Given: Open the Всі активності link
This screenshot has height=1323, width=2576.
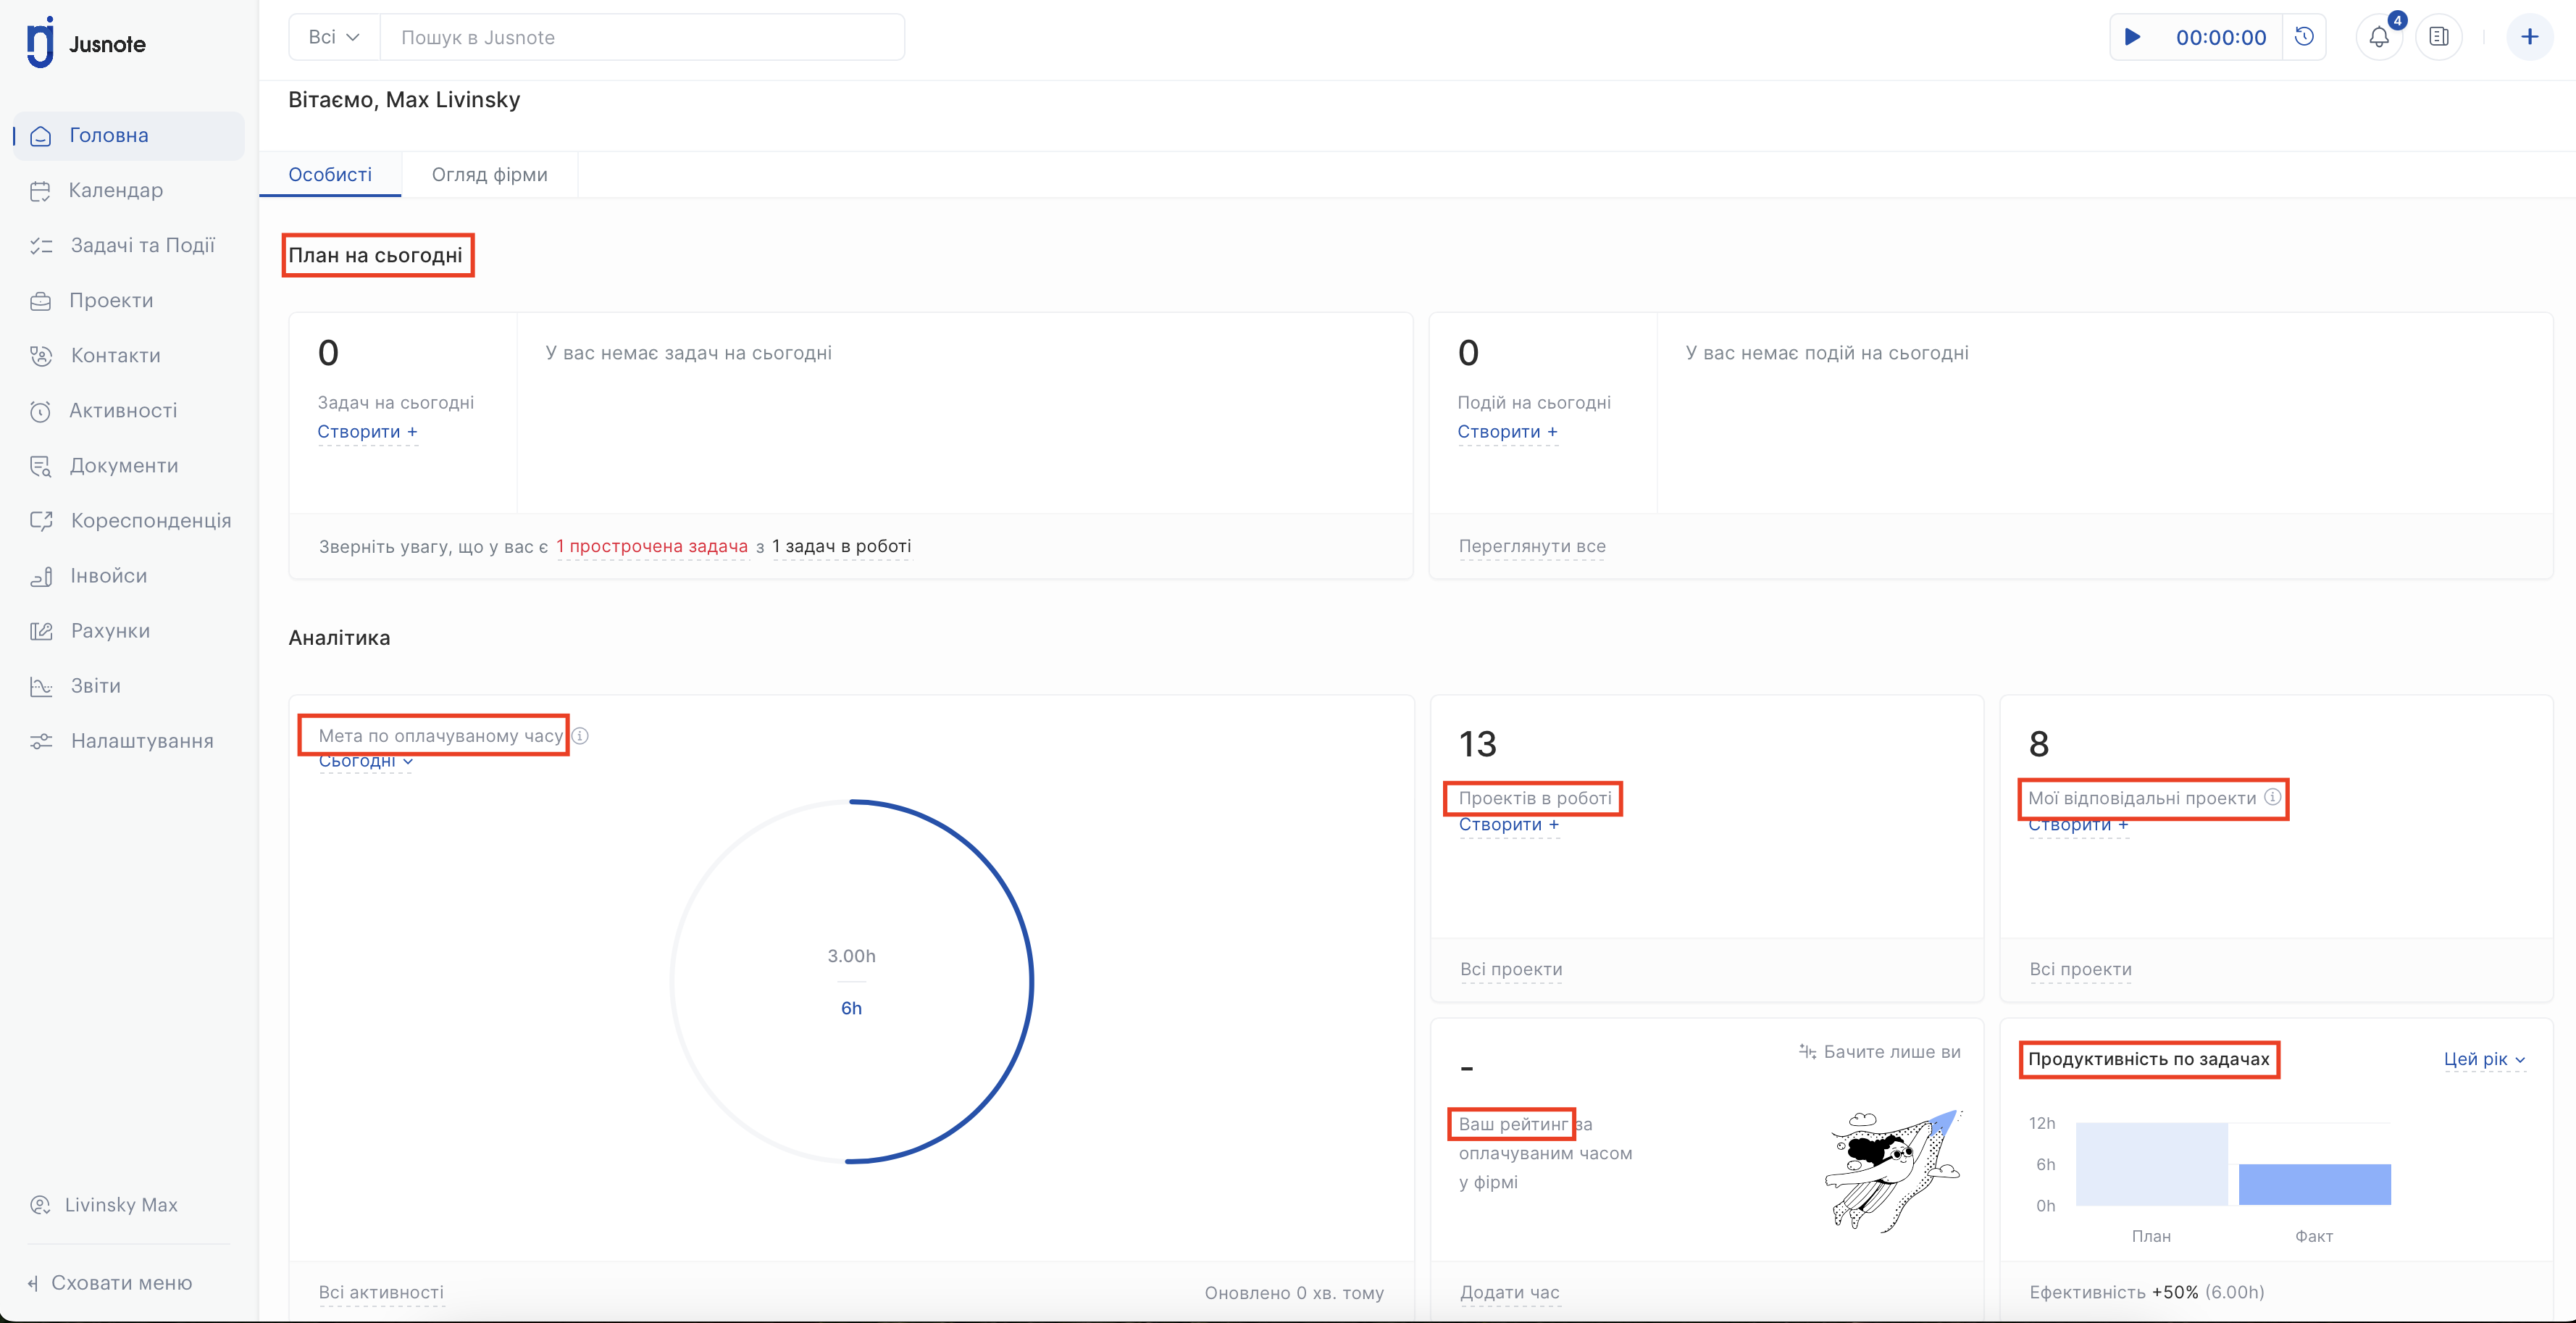Looking at the screenshot, I should click(x=381, y=1292).
